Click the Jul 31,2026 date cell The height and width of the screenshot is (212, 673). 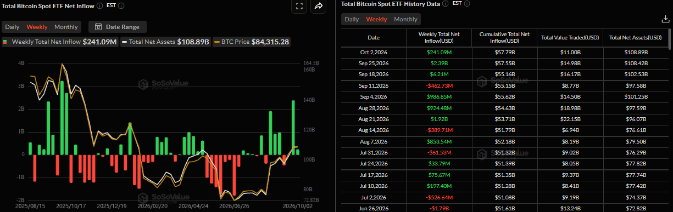click(x=374, y=152)
